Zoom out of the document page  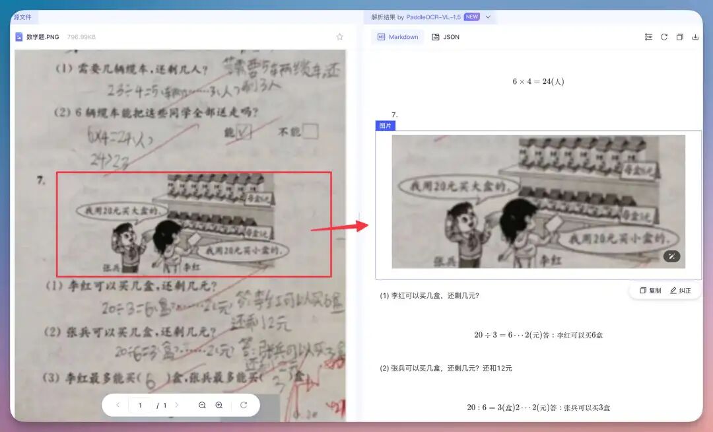pos(201,405)
